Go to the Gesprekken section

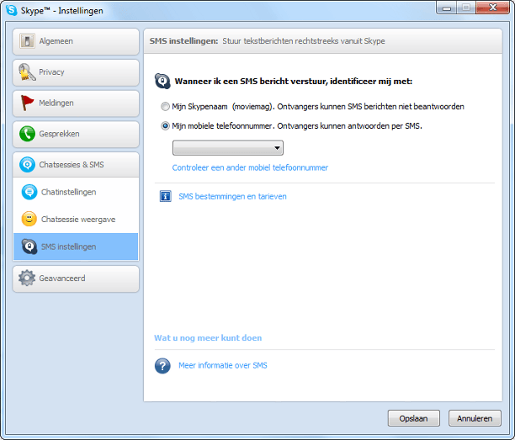pyautogui.click(x=76, y=134)
